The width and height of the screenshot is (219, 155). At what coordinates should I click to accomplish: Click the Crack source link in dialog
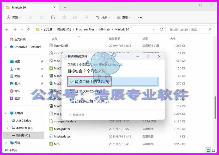pyautogui.click(x=95, y=64)
